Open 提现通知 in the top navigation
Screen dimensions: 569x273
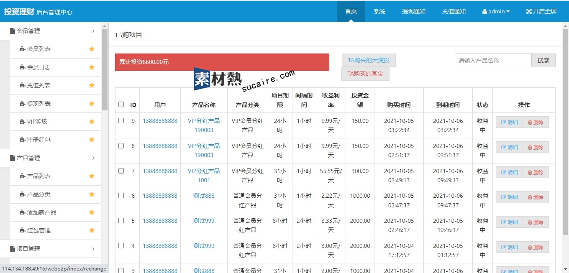click(x=414, y=11)
